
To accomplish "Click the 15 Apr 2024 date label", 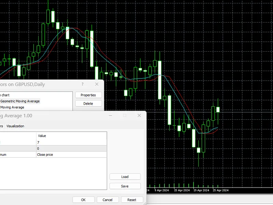I will coord(182,190).
